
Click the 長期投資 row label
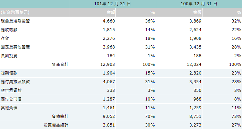[x=9, y=55]
